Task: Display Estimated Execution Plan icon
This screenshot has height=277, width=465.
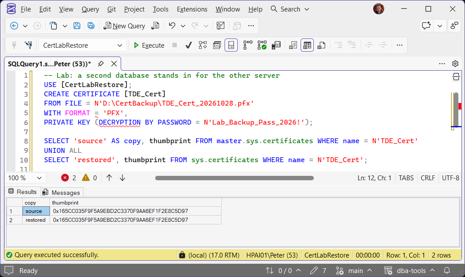Action: click(x=203, y=46)
